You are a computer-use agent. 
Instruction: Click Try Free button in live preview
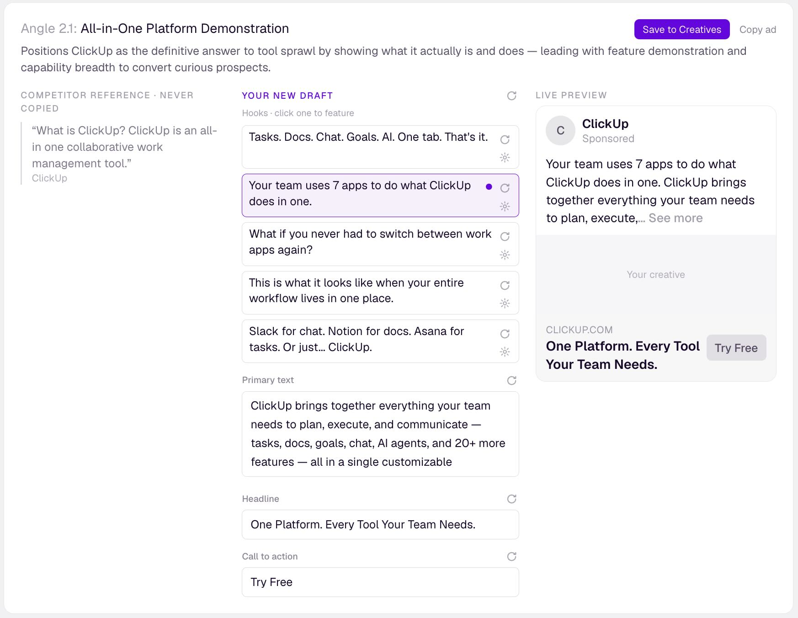coord(736,348)
